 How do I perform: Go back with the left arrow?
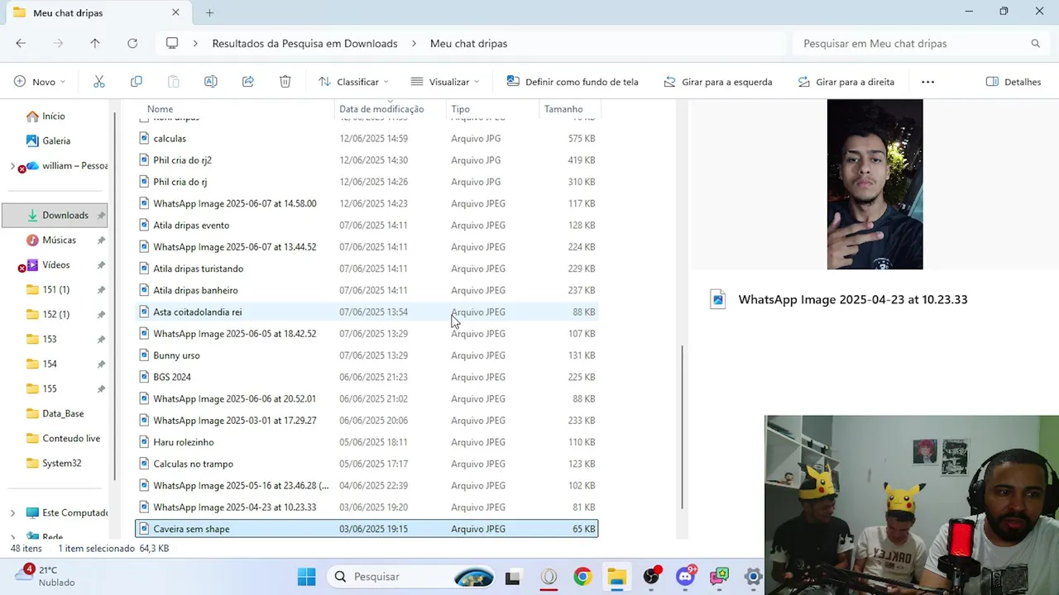point(21,43)
